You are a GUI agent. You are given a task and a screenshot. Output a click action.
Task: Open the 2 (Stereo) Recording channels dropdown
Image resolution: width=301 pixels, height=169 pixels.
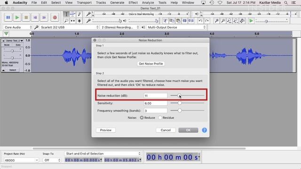tap(120, 27)
